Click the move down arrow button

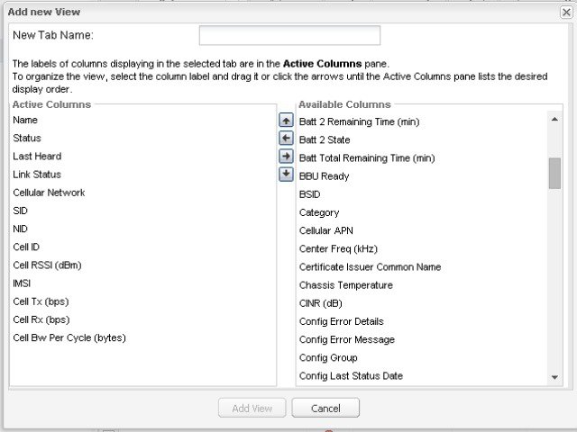287,174
